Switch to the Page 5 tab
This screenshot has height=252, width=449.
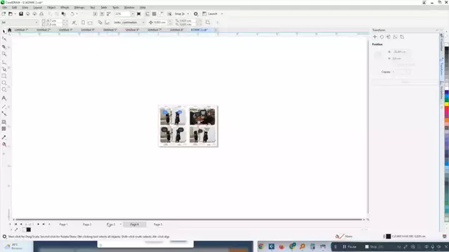point(158,224)
